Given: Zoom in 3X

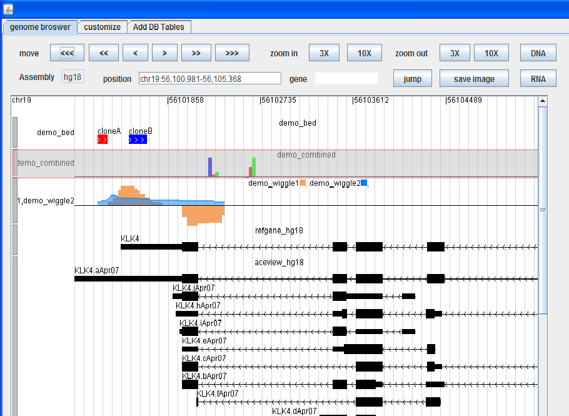Looking at the screenshot, I should [x=324, y=53].
